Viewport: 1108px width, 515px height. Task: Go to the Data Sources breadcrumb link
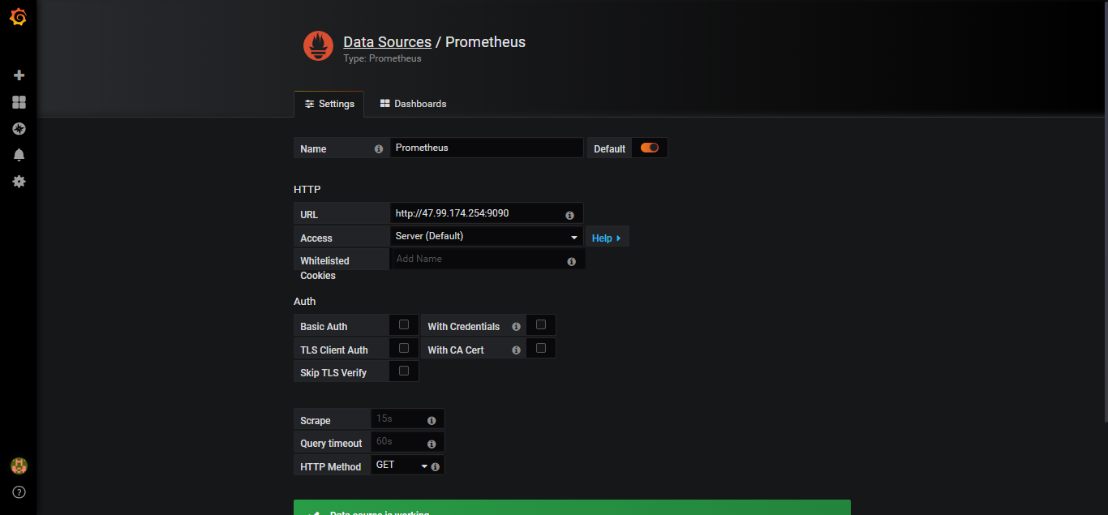coord(387,42)
